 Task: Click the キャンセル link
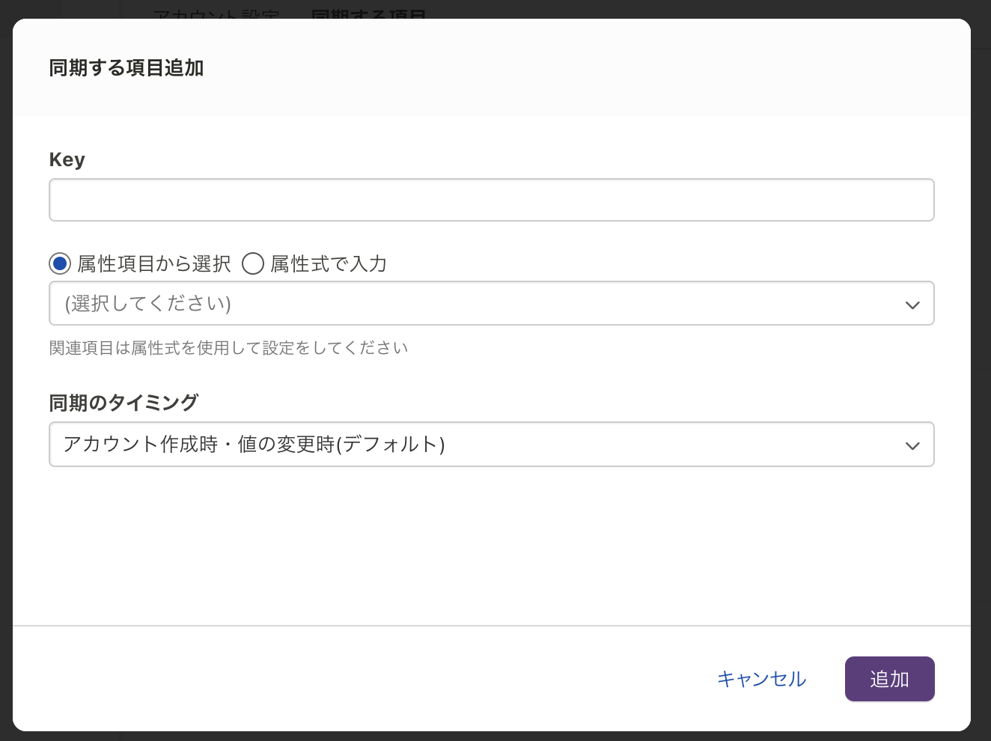coord(761,679)
